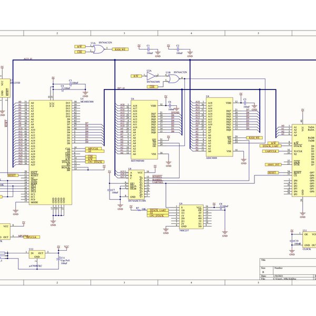Image resolution: width=316 pixels, height=316 pixels.
Task: Click CPU_DTACK port beside U9
Action: pos(158,215)
